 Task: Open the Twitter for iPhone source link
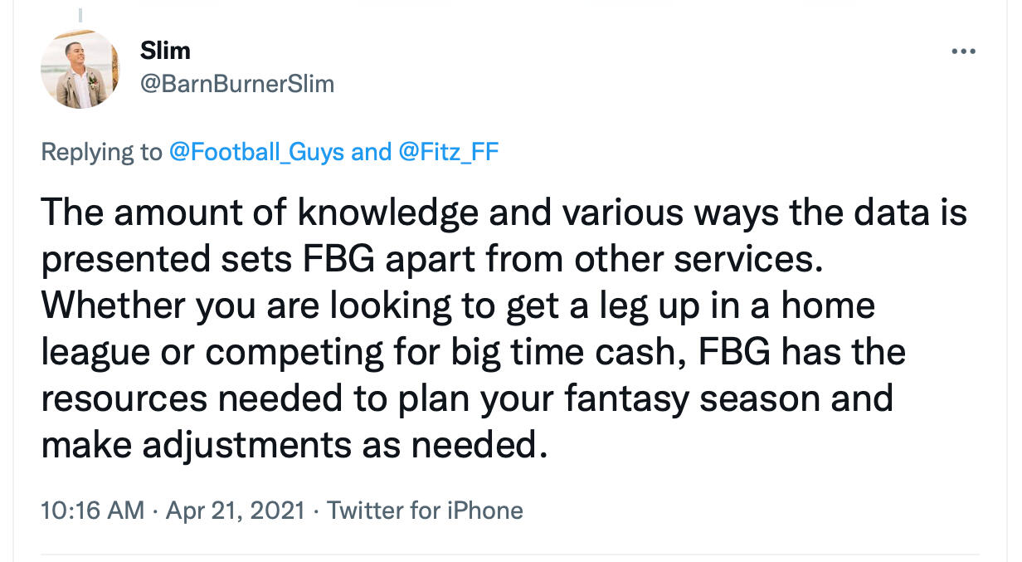(x=425, y=510)
